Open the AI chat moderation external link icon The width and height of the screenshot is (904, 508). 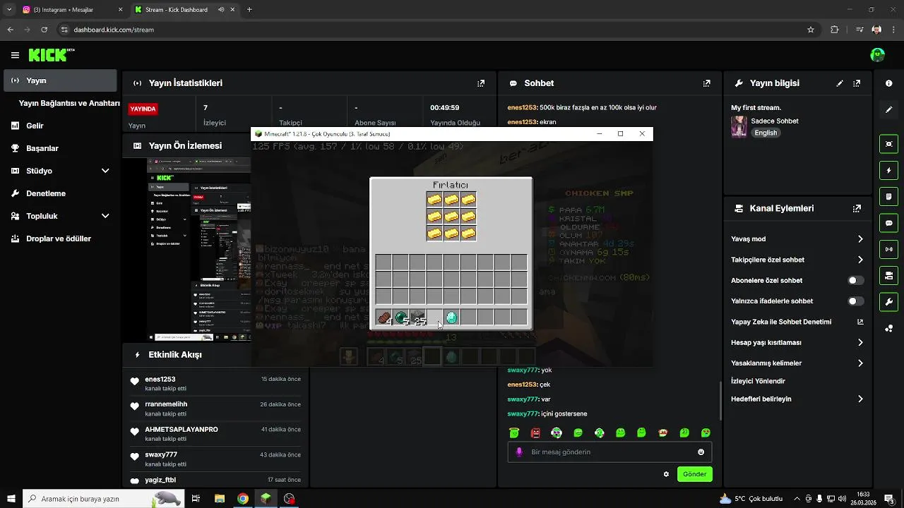860,322
